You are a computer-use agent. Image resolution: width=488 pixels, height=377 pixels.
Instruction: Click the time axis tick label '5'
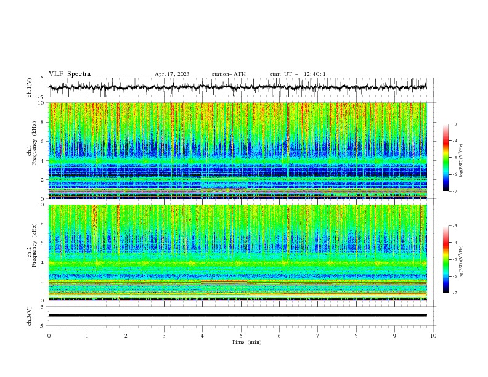[241, 336]
